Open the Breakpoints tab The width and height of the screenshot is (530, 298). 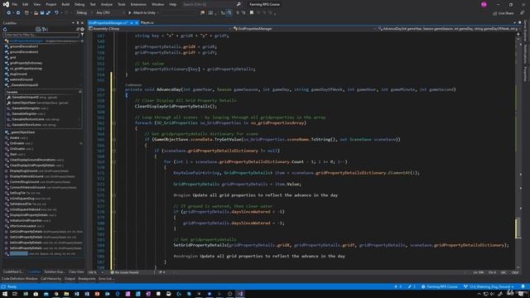click(87, 279)
